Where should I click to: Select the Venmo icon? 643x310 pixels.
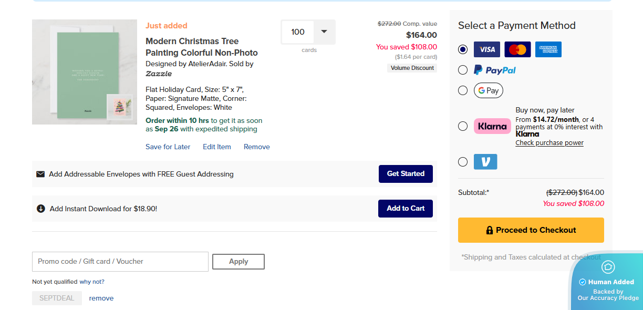tap(485, 161)
